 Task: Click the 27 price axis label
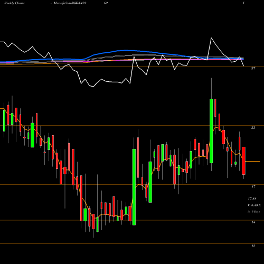(253, 68)
